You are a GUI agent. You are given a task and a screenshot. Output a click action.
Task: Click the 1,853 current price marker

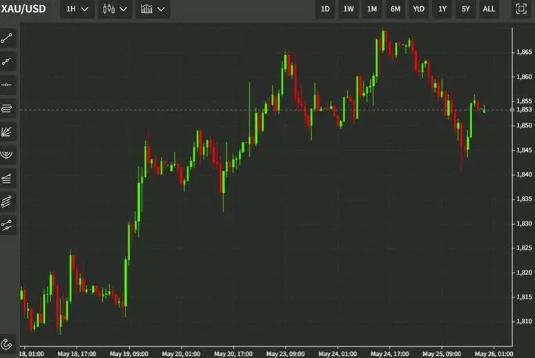(523, 109)
